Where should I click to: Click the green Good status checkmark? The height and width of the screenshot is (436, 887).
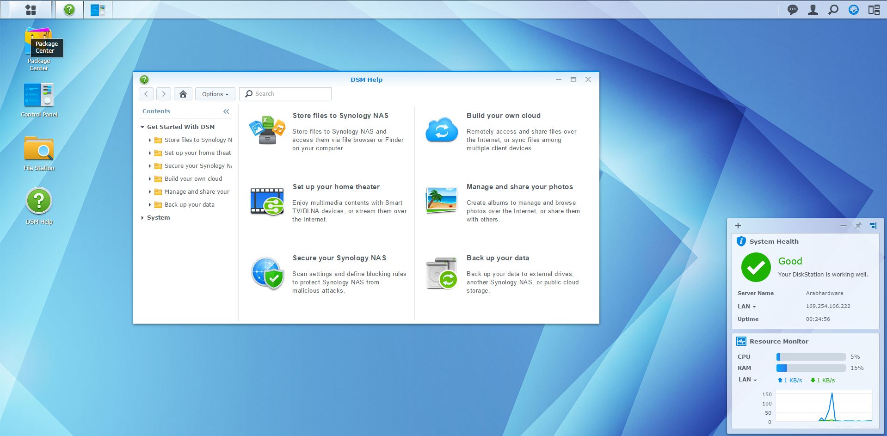[756, 267]
